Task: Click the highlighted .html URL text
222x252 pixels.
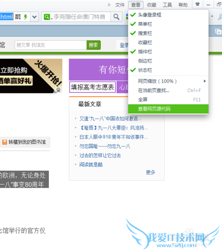Action: pos(7,17)
